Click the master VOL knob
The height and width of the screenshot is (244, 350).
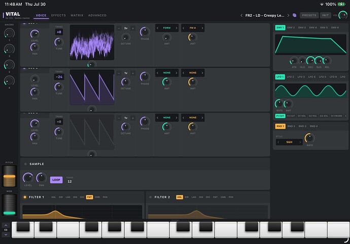tap(343, 15)
